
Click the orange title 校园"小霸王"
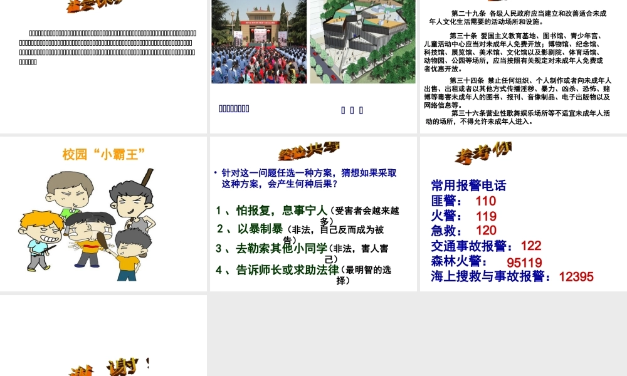tap(103, 154)
